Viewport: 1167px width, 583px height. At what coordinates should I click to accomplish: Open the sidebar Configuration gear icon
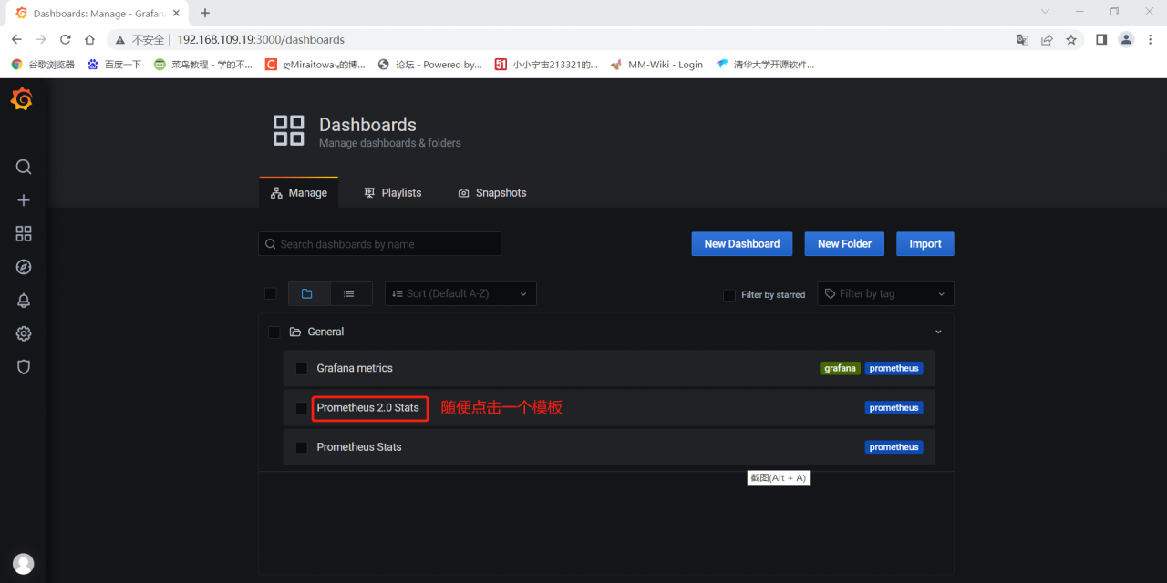pyautogui.click(x=24, y=333)
